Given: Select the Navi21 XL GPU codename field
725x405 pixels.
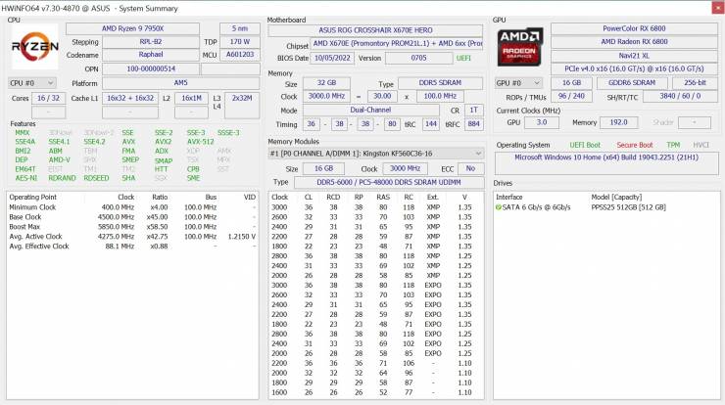Looking at the screenshot, I should pos(634,56).
